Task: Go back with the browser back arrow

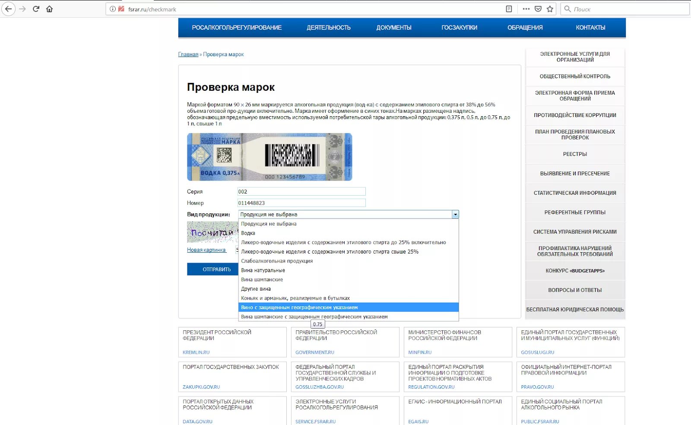Action: point(8,9)
